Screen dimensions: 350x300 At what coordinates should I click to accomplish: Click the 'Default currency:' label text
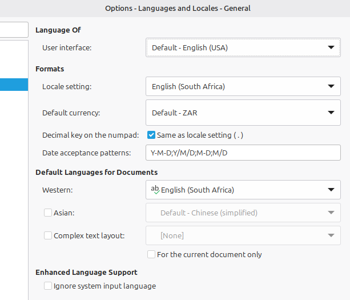[71, 113]
